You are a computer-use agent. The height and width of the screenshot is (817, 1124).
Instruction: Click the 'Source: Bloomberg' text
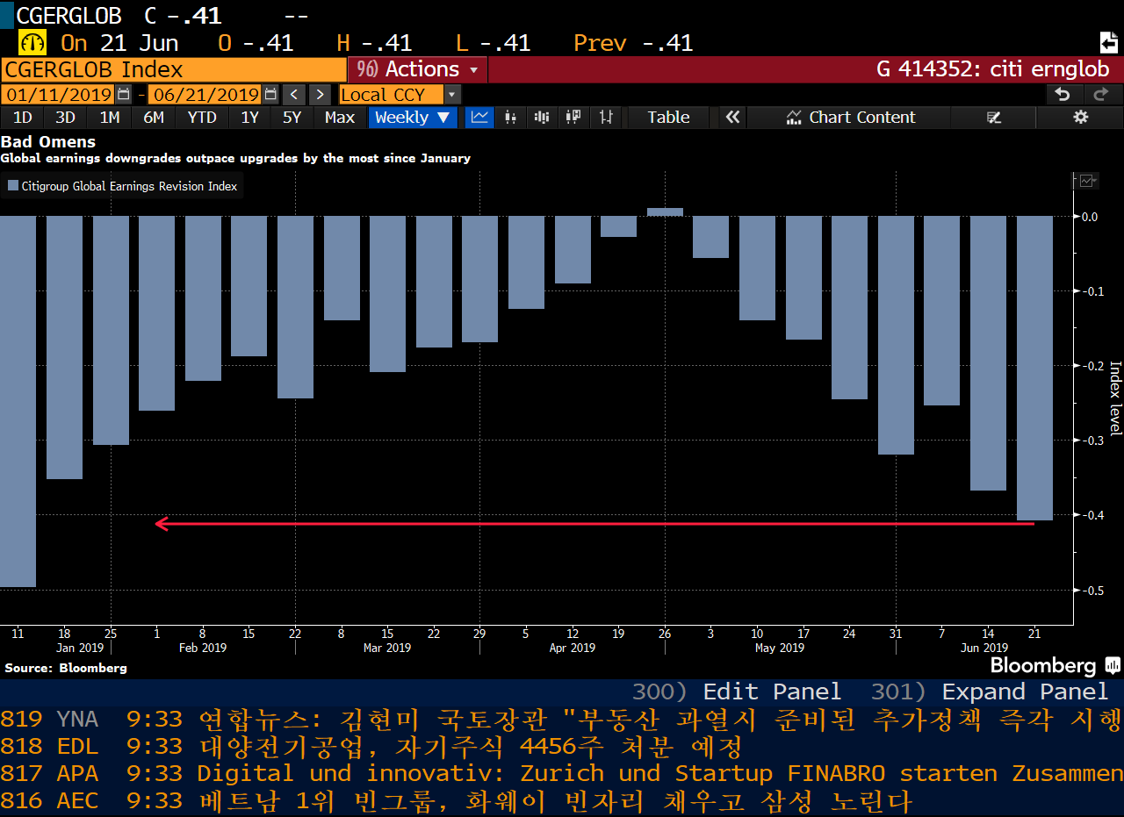66,668
